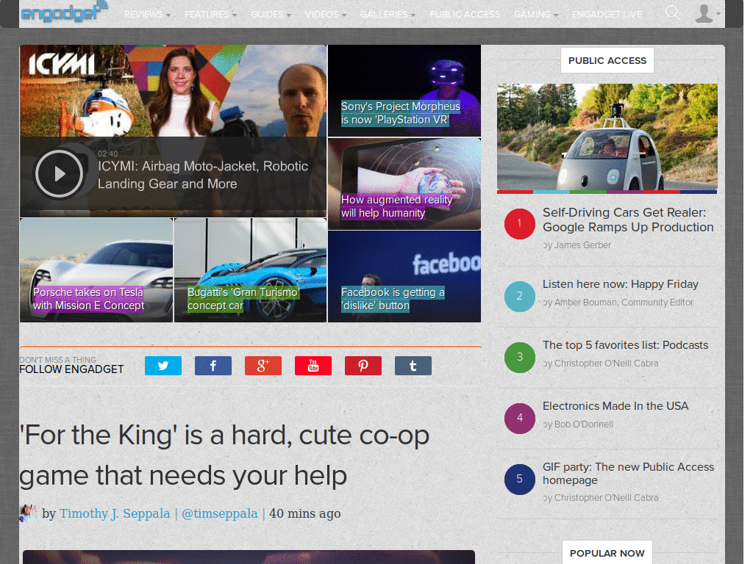Click the Follow Engadget label
The width and height of the screenshot is (753, 564).
coord(71,369)
